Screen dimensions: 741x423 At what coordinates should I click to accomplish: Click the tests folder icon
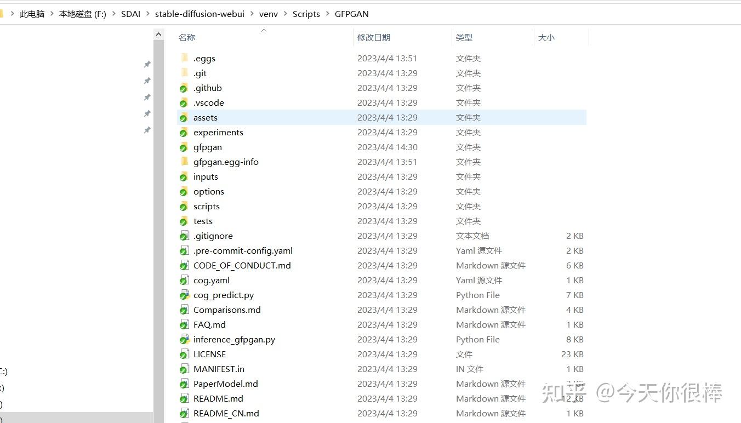click(184, 221)
